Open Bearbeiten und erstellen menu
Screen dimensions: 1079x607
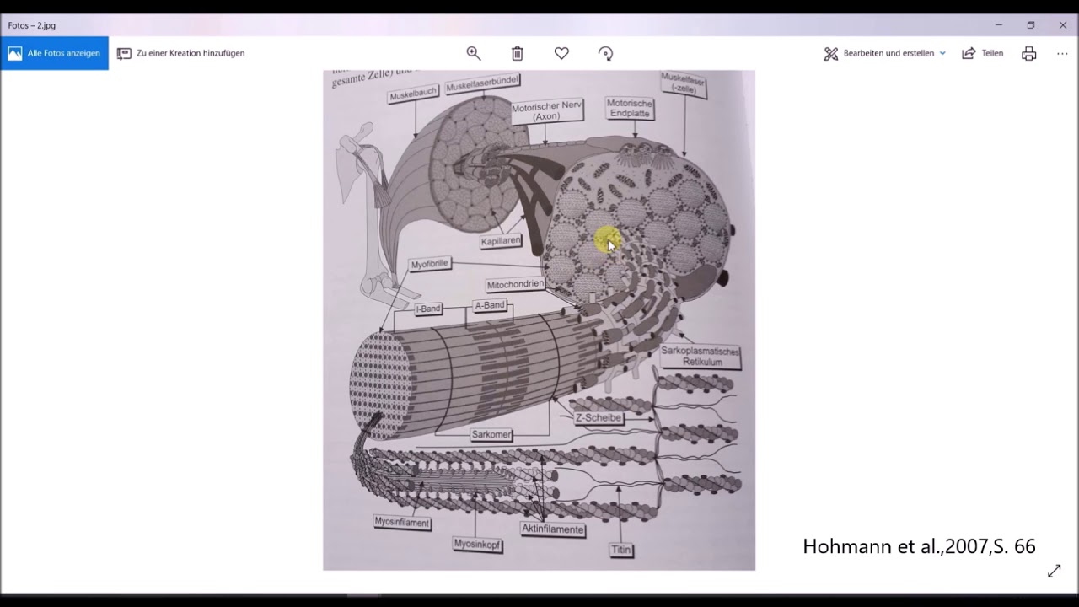coord(884,53)
